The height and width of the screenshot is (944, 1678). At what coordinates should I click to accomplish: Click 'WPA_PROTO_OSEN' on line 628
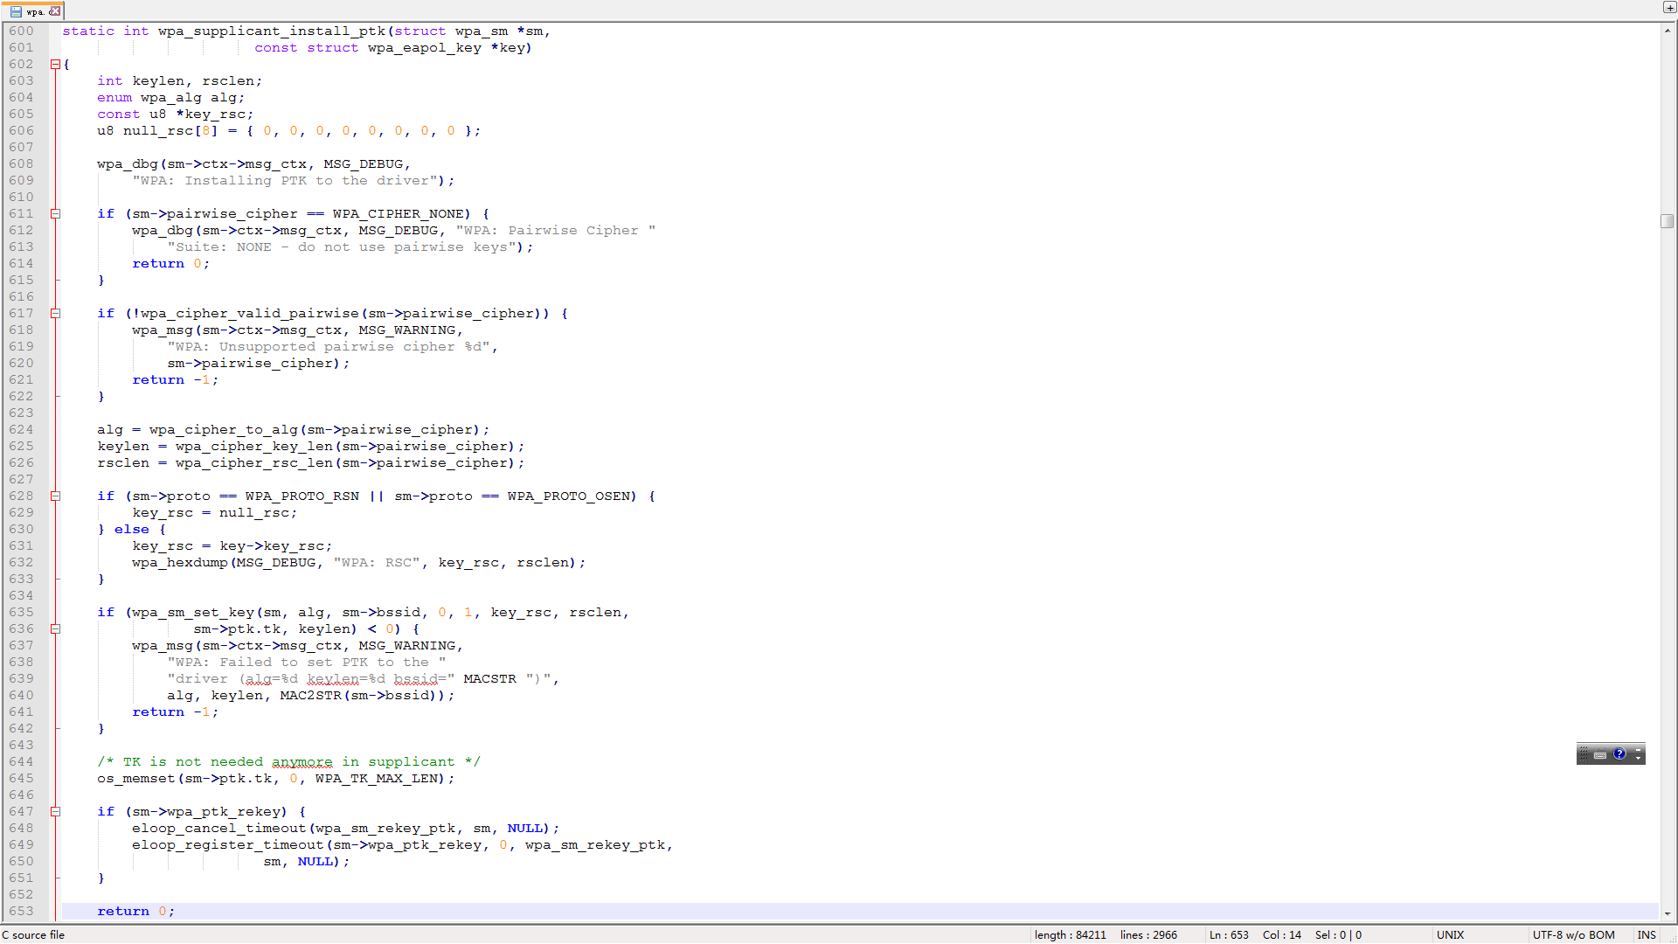pos(568,496)
